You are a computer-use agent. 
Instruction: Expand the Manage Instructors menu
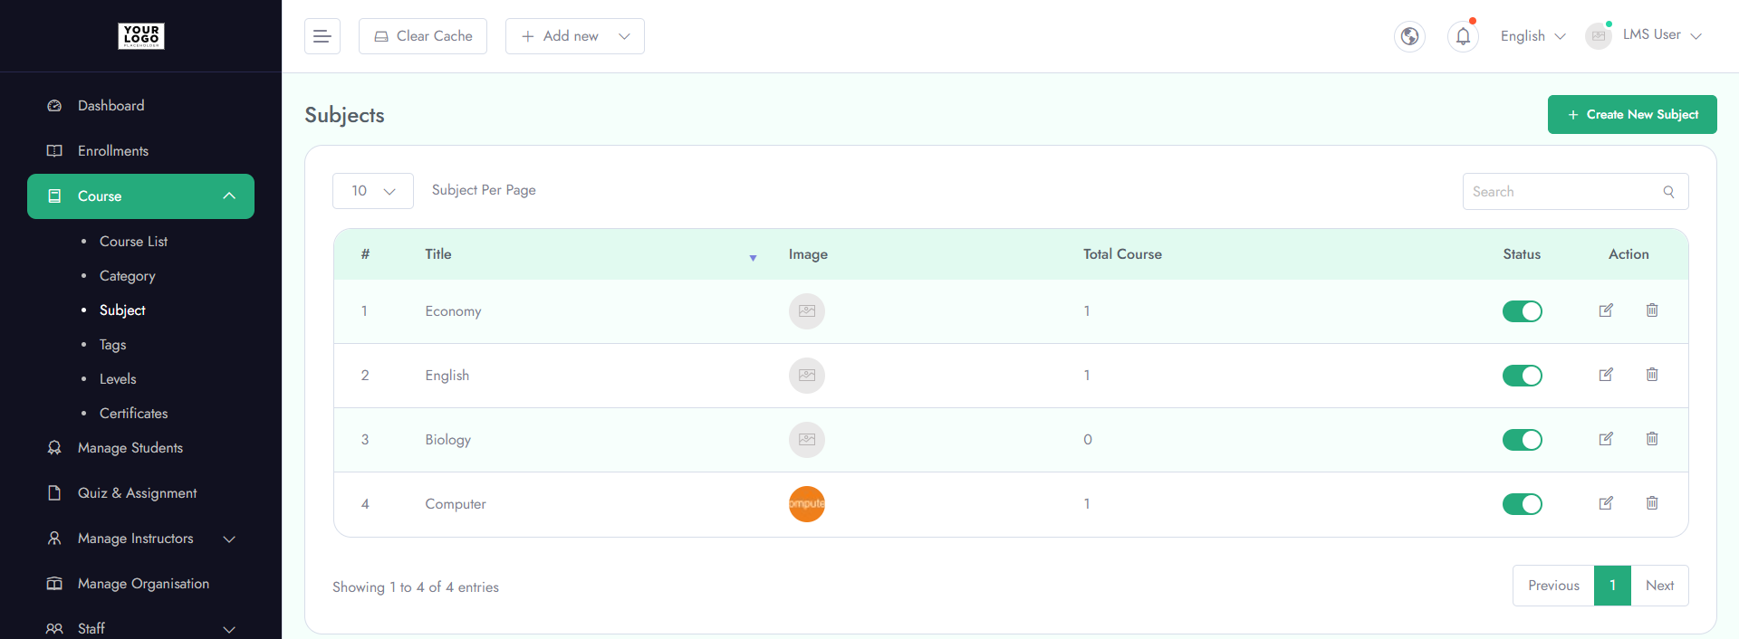pos(140,539)
